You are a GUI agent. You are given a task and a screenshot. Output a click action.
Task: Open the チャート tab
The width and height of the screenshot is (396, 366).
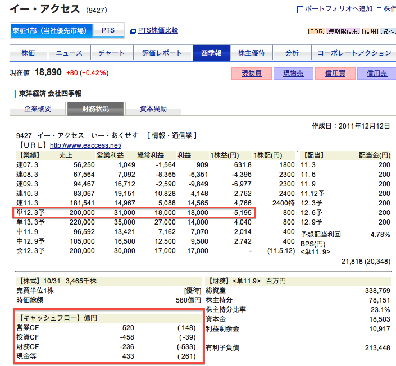[112, 53]
